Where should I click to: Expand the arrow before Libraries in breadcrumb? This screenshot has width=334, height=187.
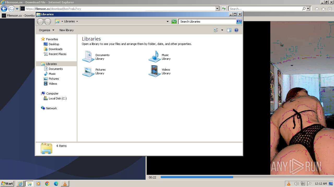pos(62,21)
